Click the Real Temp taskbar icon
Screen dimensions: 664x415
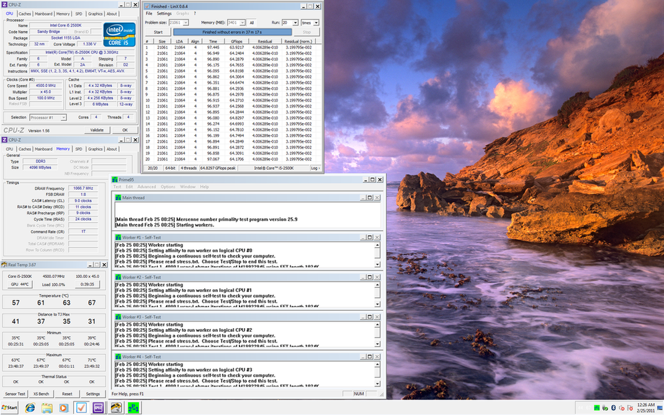click(x=115, y=408)
